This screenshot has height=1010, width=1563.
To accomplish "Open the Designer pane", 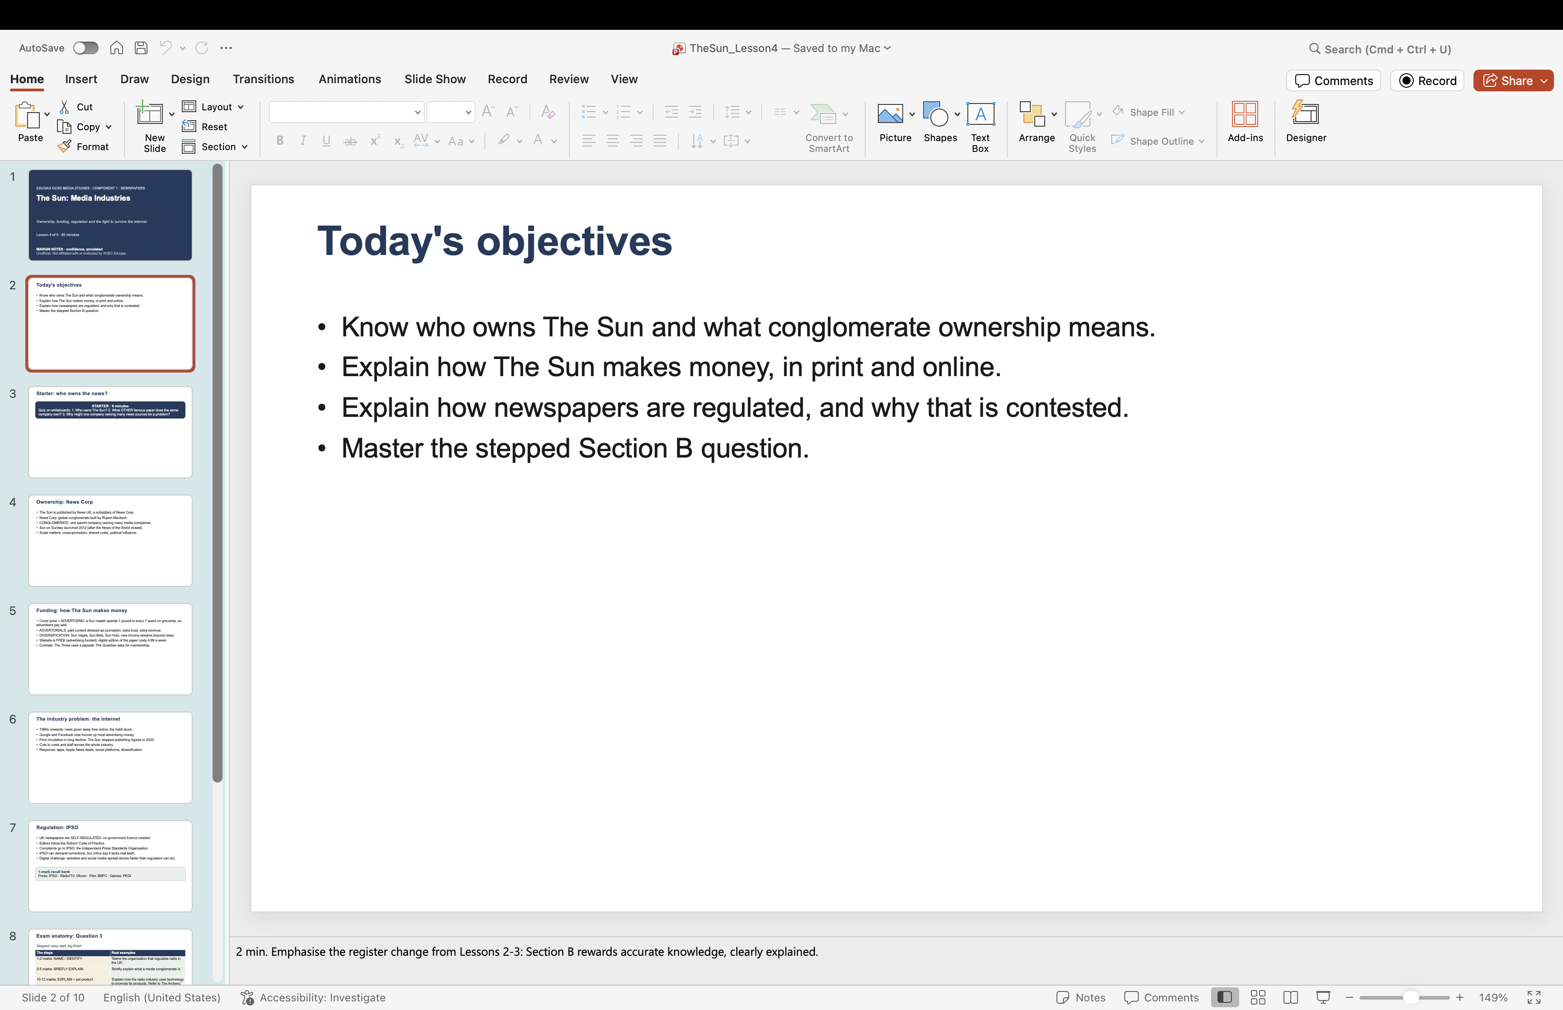I will click(1306, 122).
